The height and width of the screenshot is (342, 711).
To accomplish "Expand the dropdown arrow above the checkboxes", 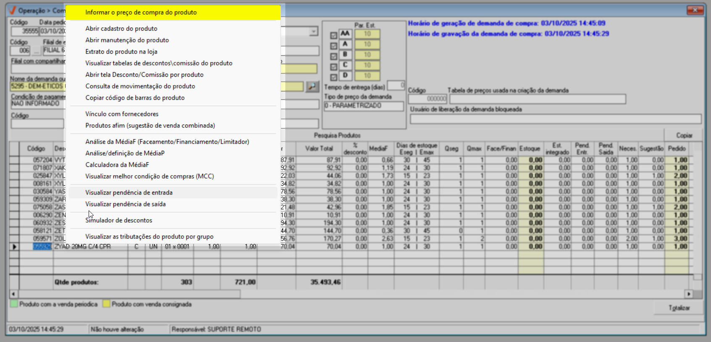I will tap(313, 32).
